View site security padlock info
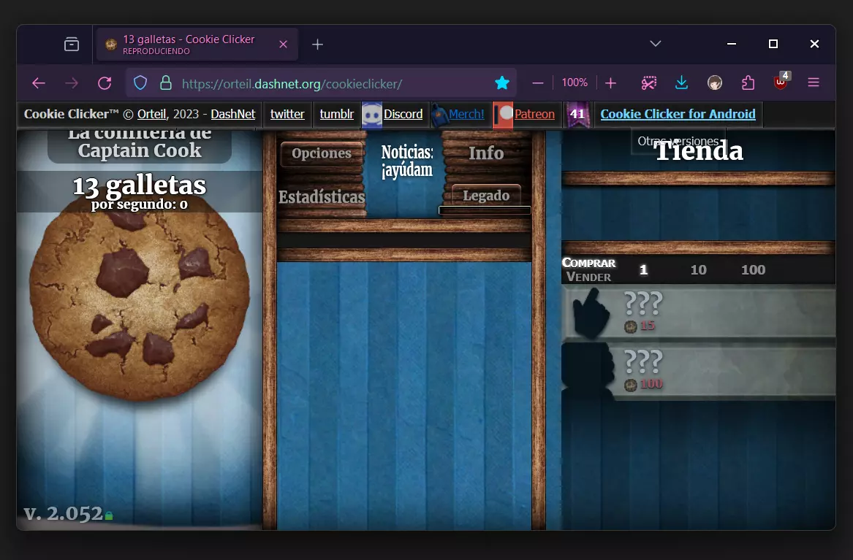Image resolution: width=853 pixels, height=560 pixels. [166, 83]
